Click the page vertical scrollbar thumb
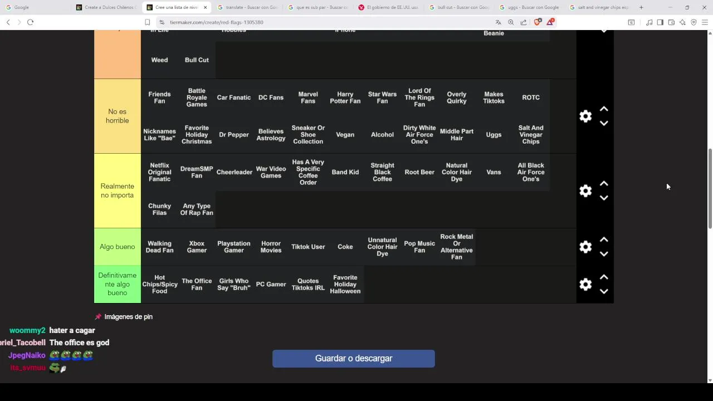 coord(710,188)
